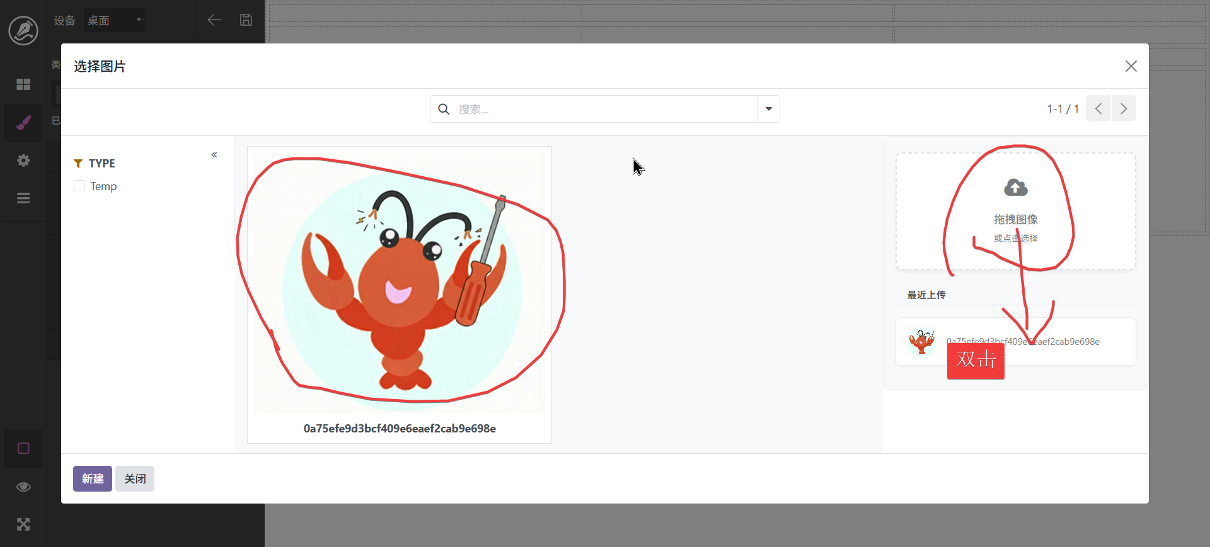1210x547 pixels.
Task: Open the search options dropdown arrow
Action: [768, 109]
